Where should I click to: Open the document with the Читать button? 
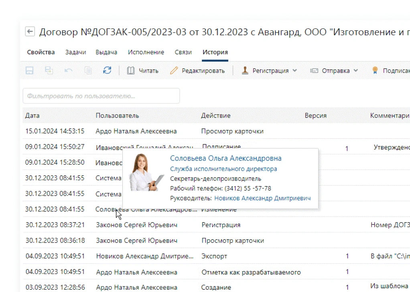[143, 71]
